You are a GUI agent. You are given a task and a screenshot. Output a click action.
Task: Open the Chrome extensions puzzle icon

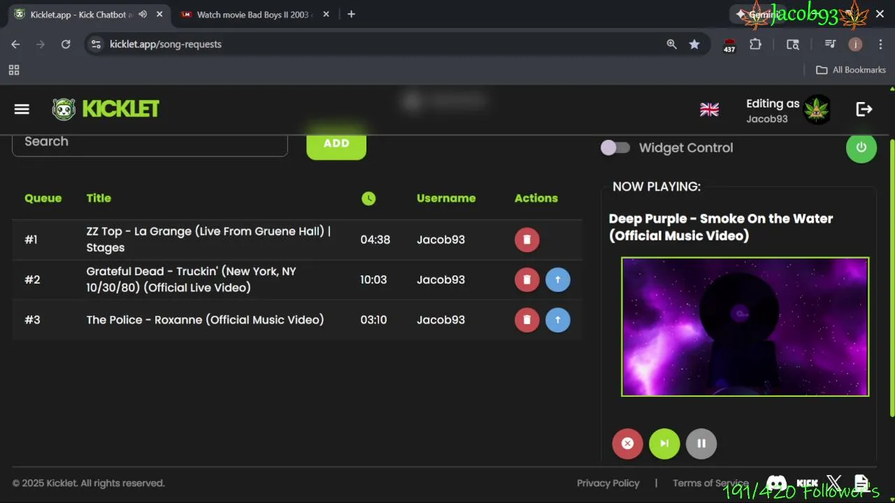pos(755,44)
